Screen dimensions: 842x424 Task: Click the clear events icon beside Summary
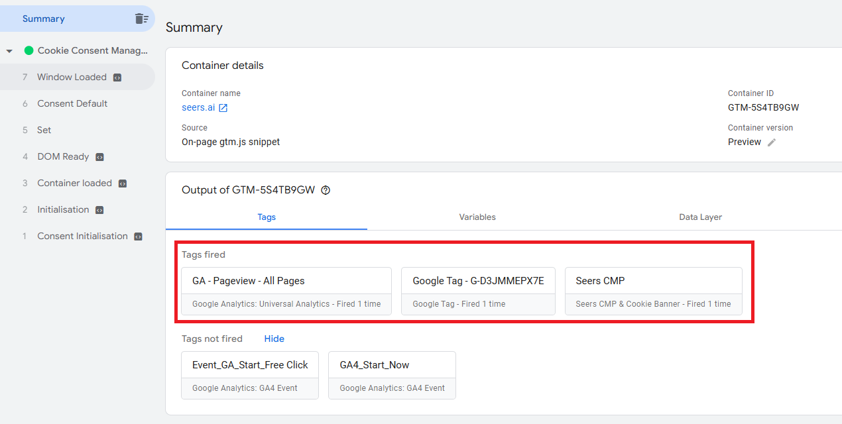[141, 19]
